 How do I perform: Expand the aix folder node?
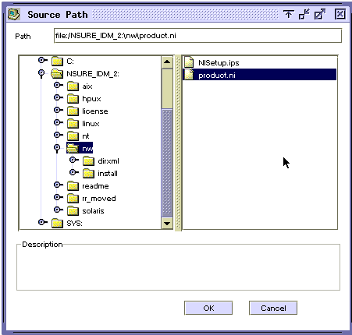pos(59,85)
